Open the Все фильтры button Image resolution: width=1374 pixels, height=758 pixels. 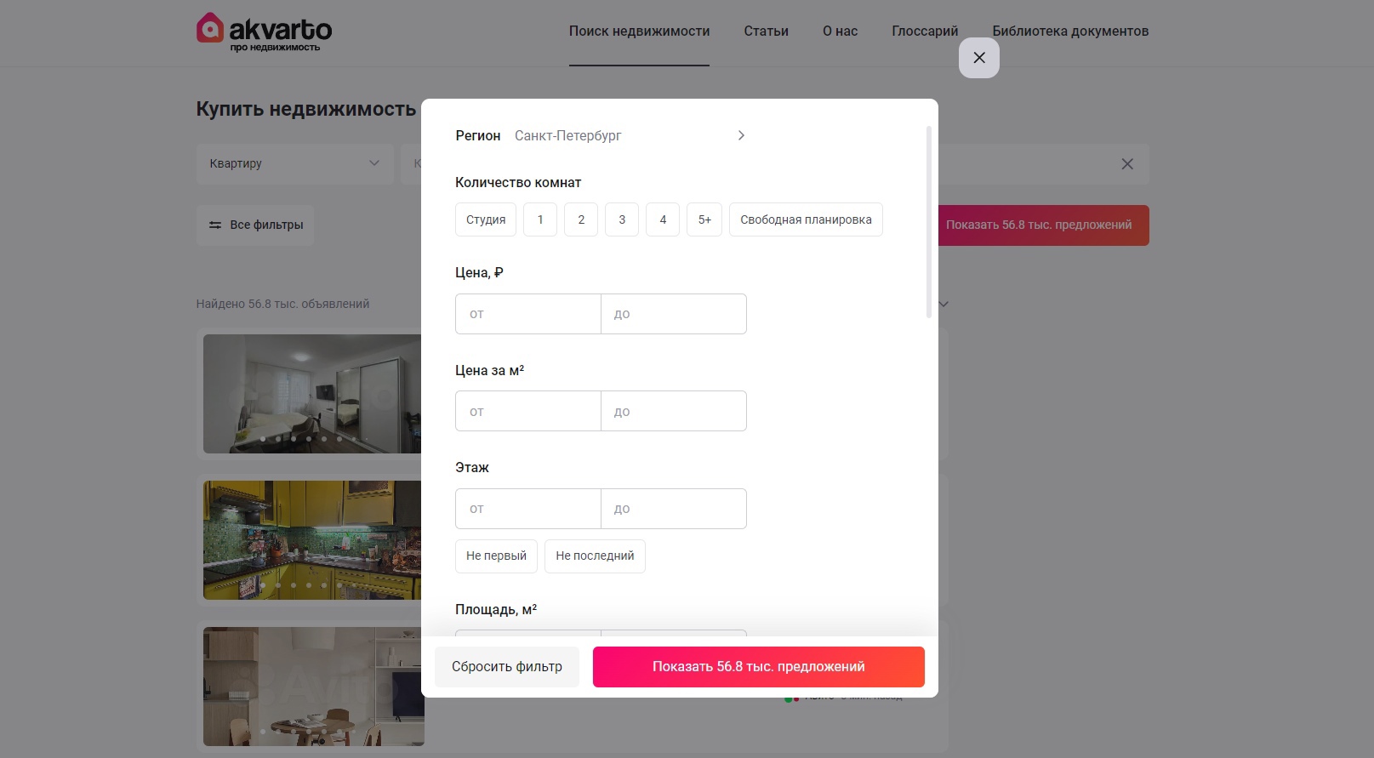(255, 225)
